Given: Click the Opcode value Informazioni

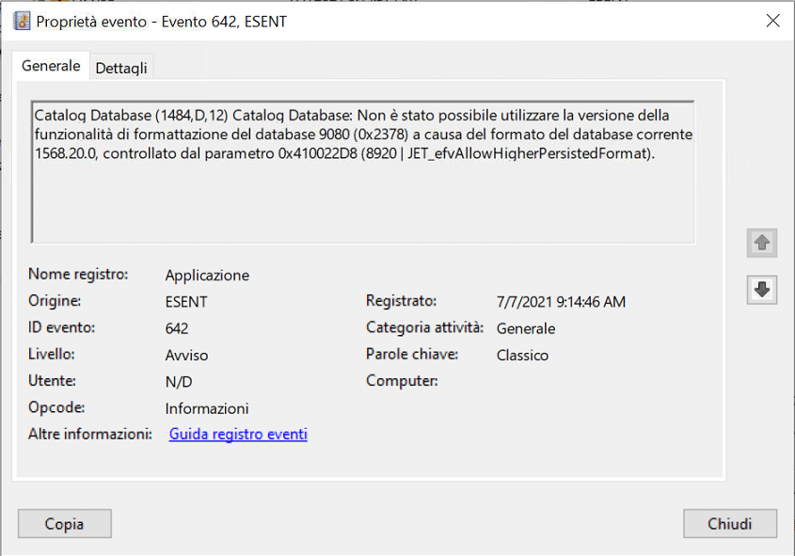Looking at the screenshot, I should 207,408.
